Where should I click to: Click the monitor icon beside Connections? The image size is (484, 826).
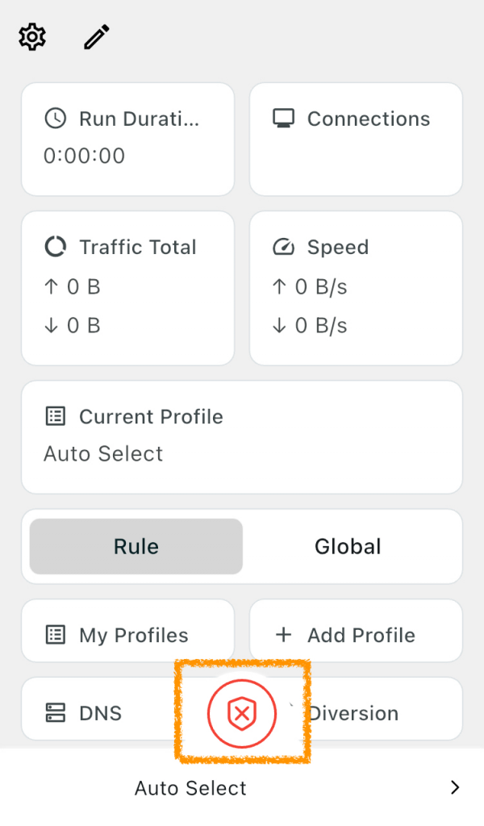click(283, 119)
